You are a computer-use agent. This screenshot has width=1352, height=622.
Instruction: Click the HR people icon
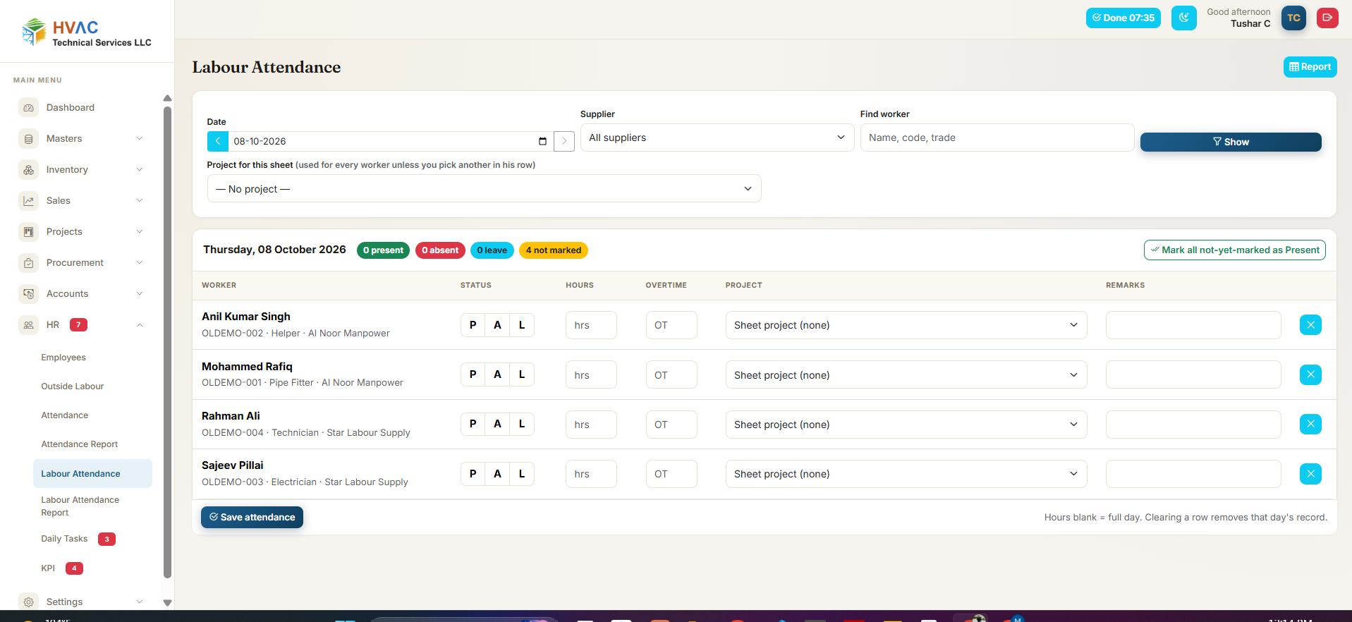point(29,325)
